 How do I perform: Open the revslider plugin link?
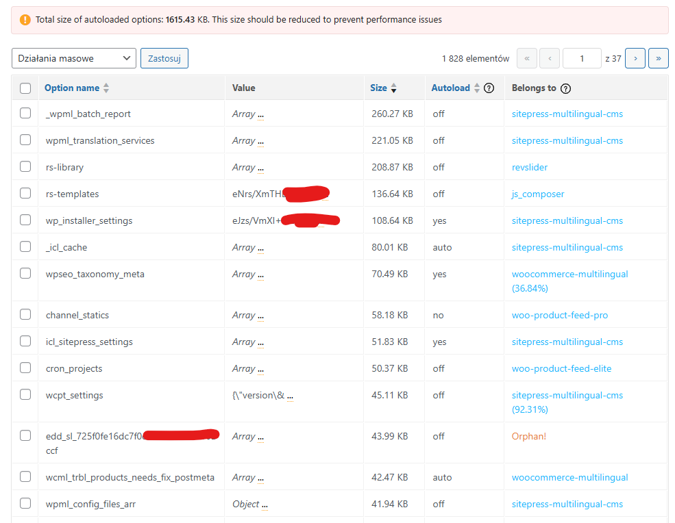530,167
